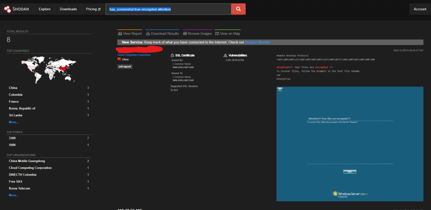
Task: Click the Vulnerabilities warning icon
Action: tap(225, 55)
